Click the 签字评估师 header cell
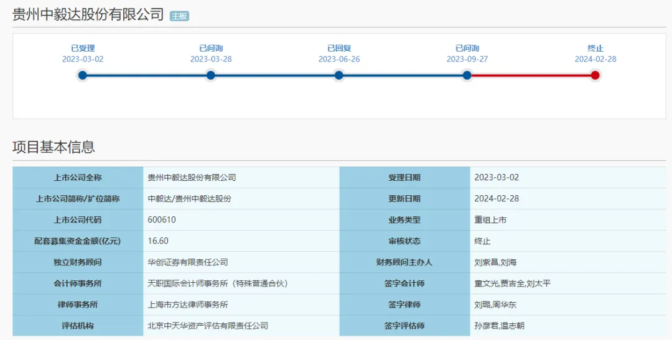 tap(404, 326)
